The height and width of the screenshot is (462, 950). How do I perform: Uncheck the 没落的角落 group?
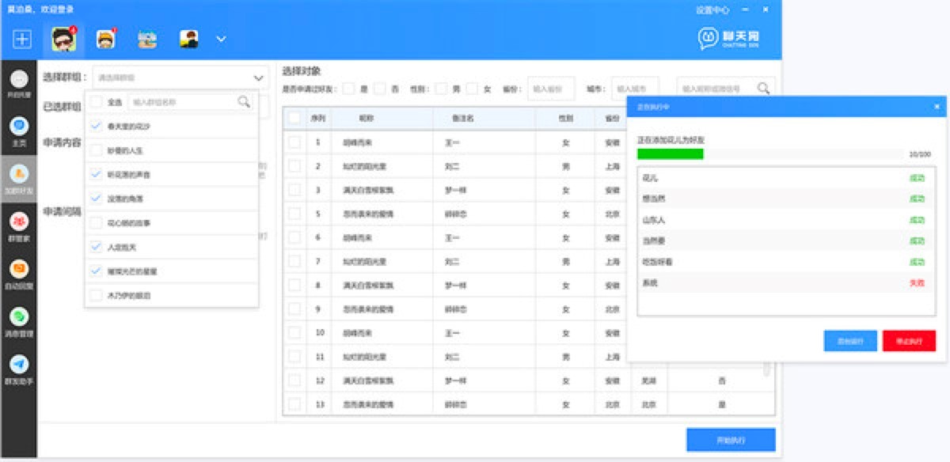97,199
